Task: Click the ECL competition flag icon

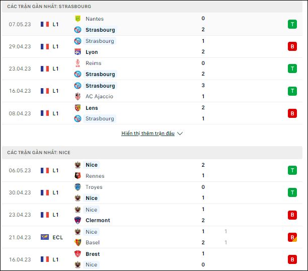Action: tap(45, 237)
